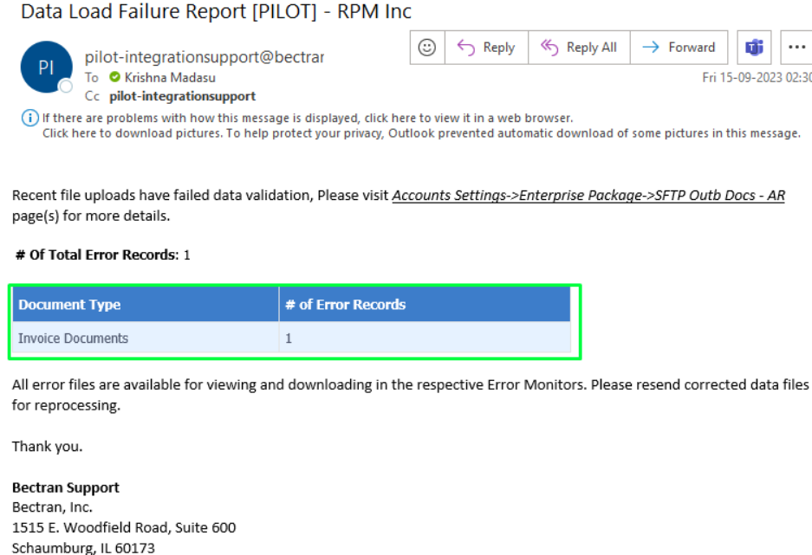Image resolution: width=812 pixels, height=555 pixels.
Task: Click the Reply arrow icon
Action: [x=466, y=48]
